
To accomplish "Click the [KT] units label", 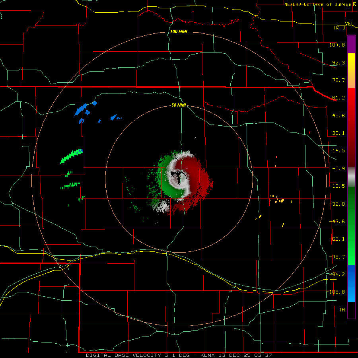I will pyautogui.click(x=340, y=27).
